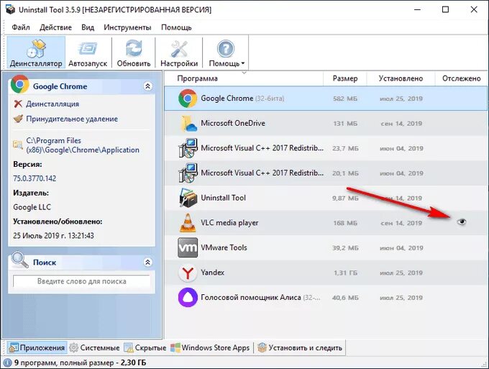The width and height of the screenshot is (489, 369).
Task: Focus the search field Введите слово для поиска
Action: coord(81,281)
